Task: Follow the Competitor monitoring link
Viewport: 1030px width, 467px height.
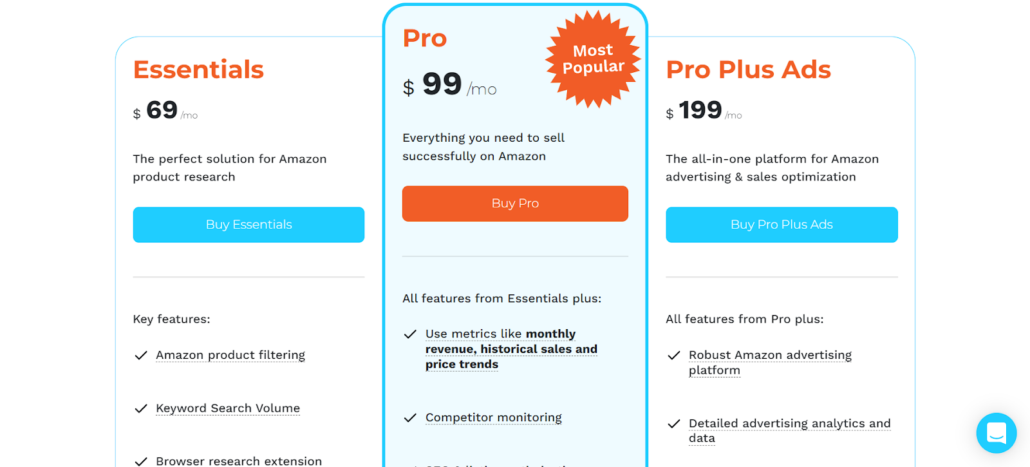Action: [494, 417]
